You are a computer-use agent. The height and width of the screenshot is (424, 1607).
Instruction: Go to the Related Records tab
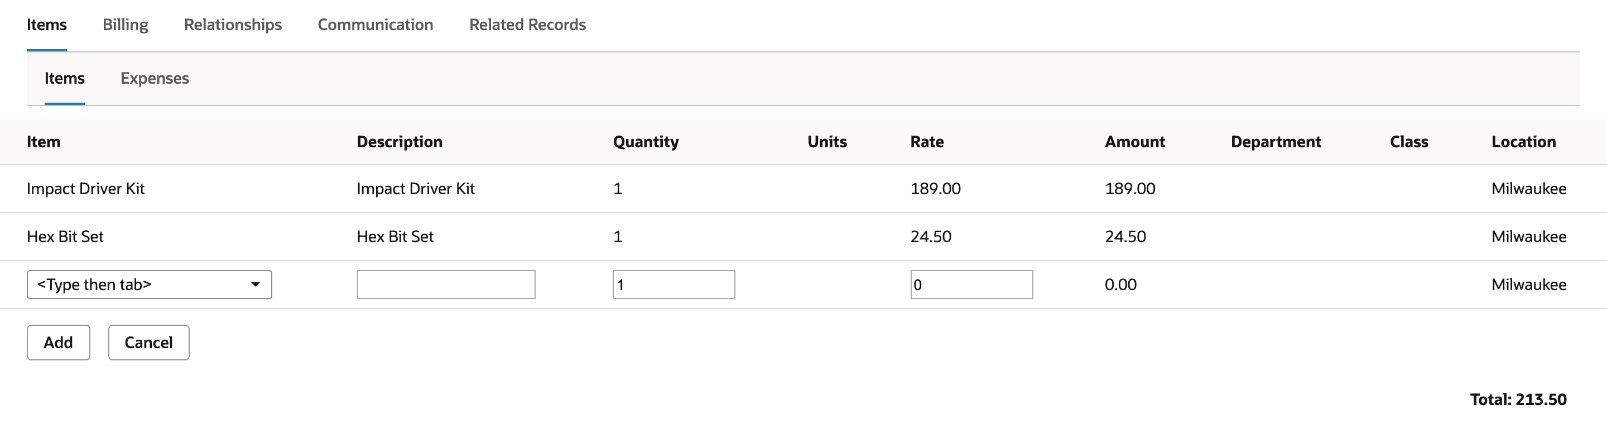527,25
